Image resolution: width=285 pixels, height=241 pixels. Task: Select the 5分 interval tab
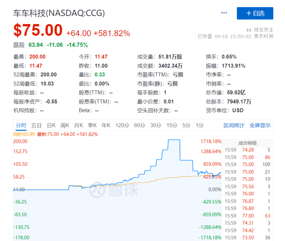[x=187, y=125]
